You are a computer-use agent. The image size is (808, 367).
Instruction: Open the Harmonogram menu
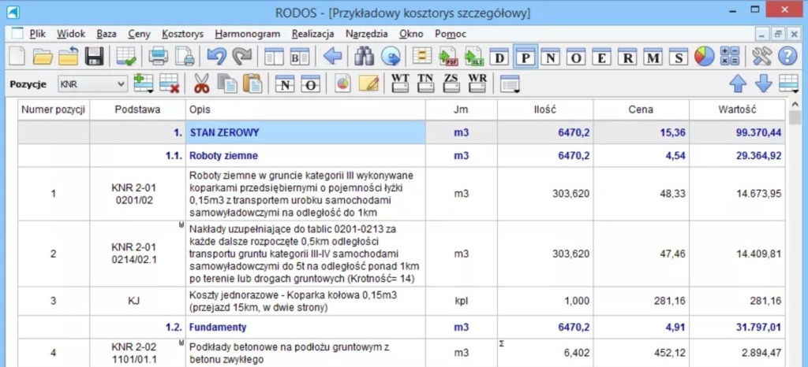pyautogui.click(x=247, y=34)
